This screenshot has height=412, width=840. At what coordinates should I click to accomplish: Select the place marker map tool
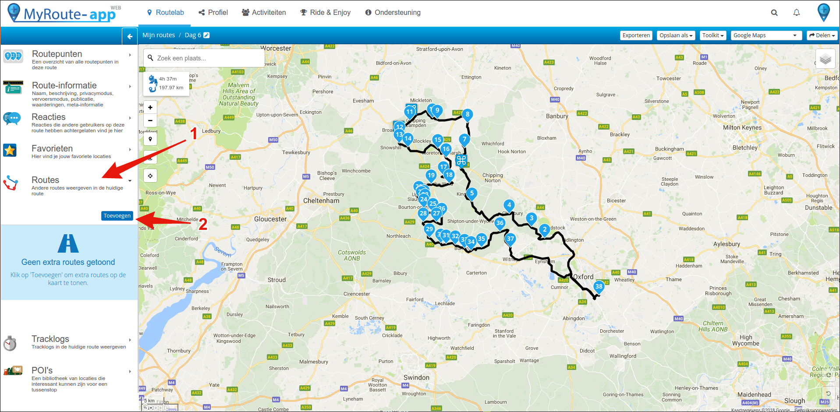coord(150,139)
